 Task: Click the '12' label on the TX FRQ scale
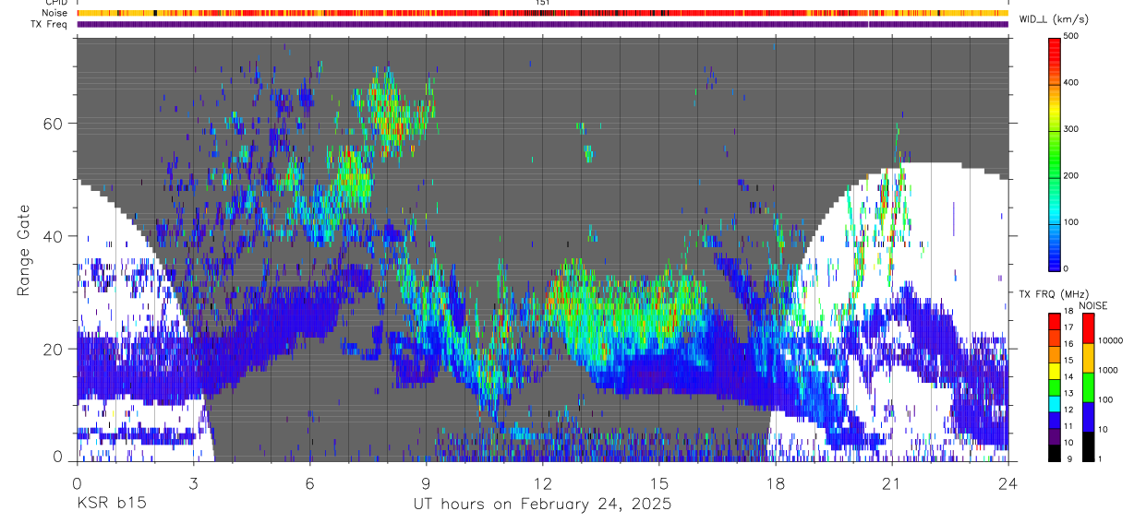1068,410
